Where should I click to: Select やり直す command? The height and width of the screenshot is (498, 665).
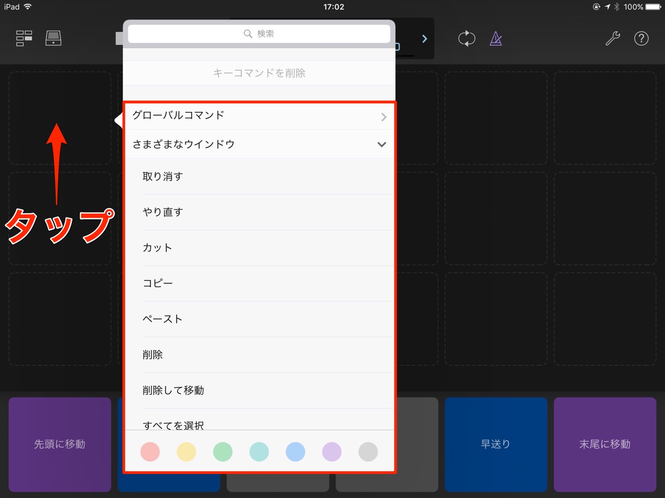click(259, 212)
